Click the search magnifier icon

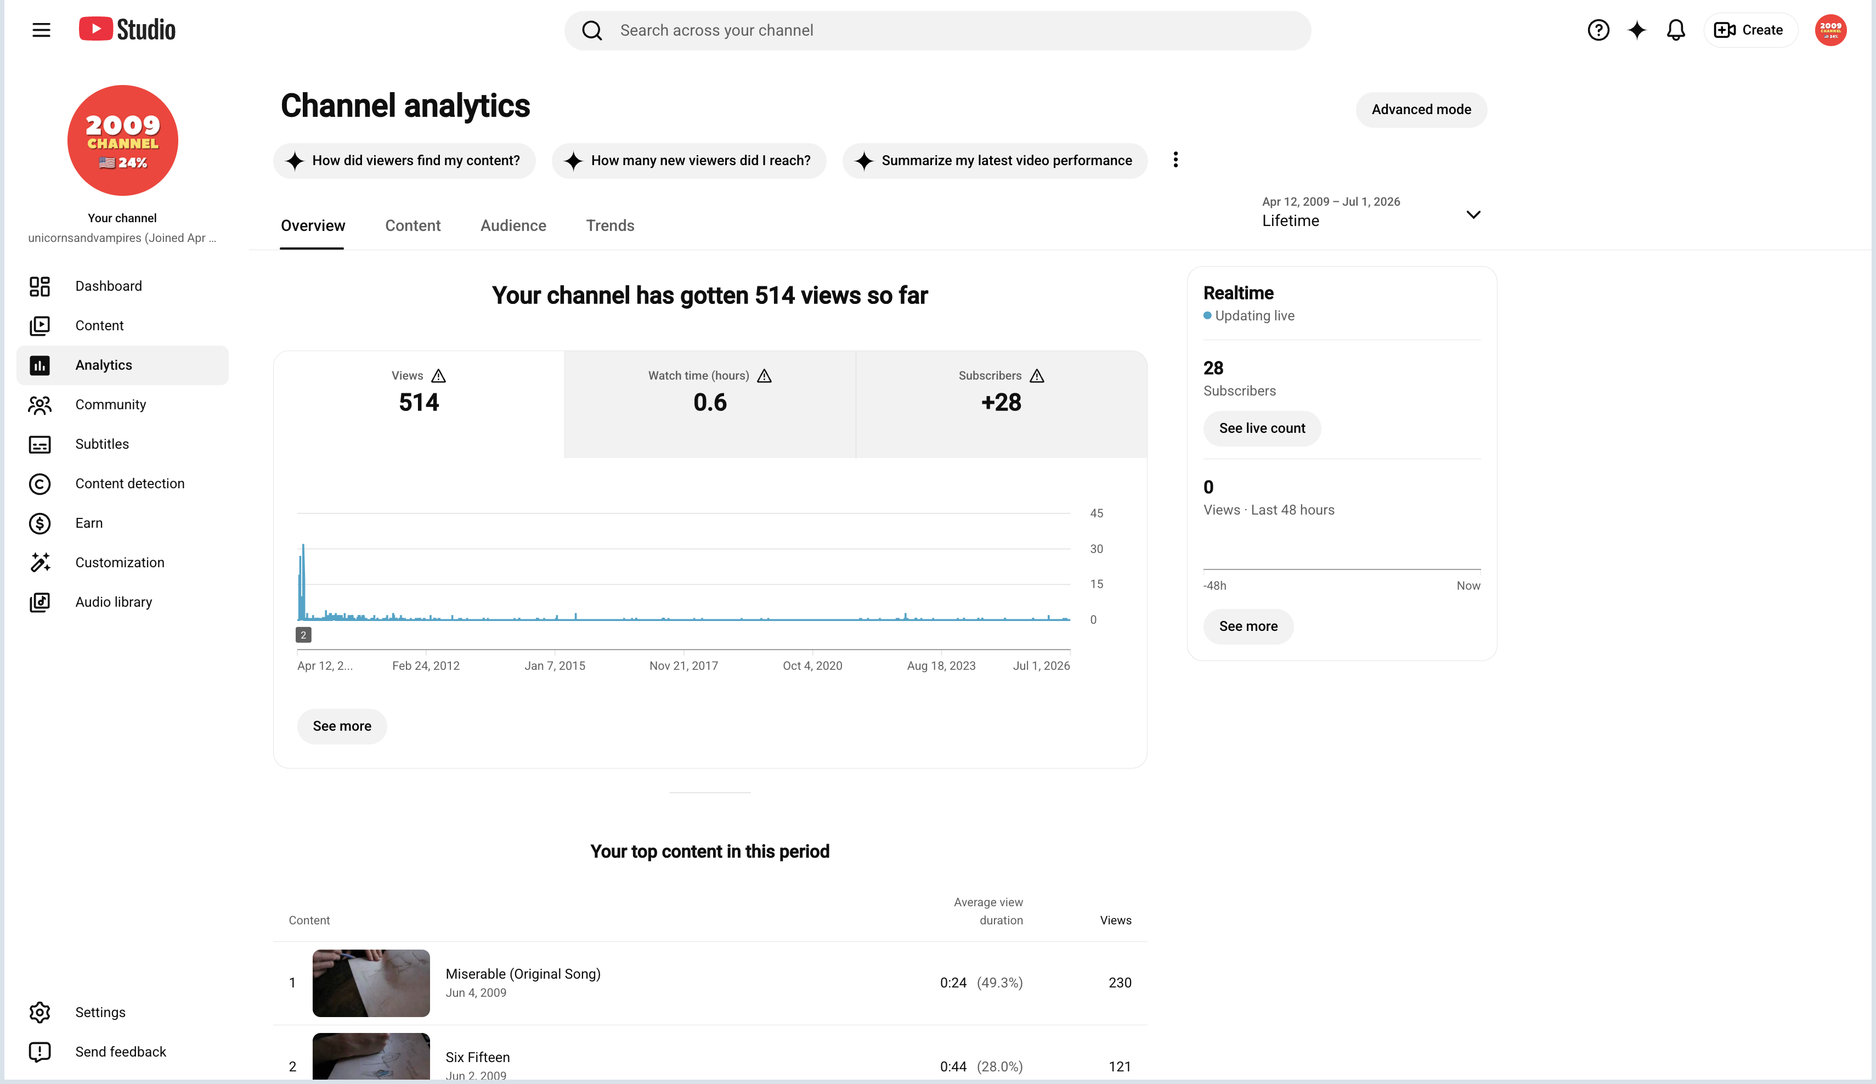(592, 31)
